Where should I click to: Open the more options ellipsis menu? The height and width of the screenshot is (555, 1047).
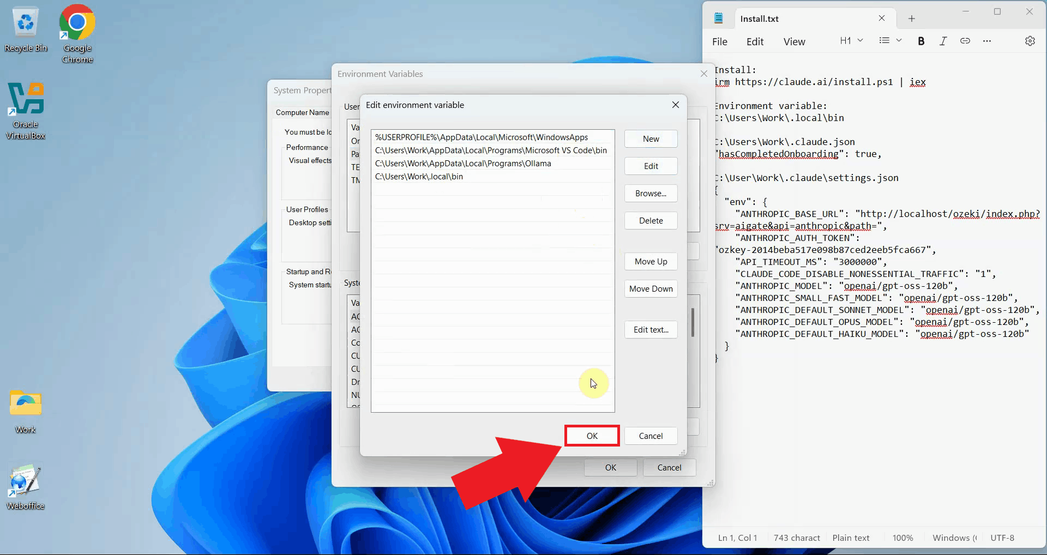[x=986, y=41]
